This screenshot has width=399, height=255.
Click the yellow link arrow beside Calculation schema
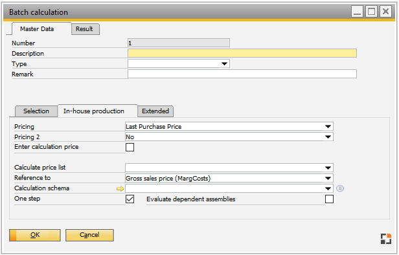[120, 188]
